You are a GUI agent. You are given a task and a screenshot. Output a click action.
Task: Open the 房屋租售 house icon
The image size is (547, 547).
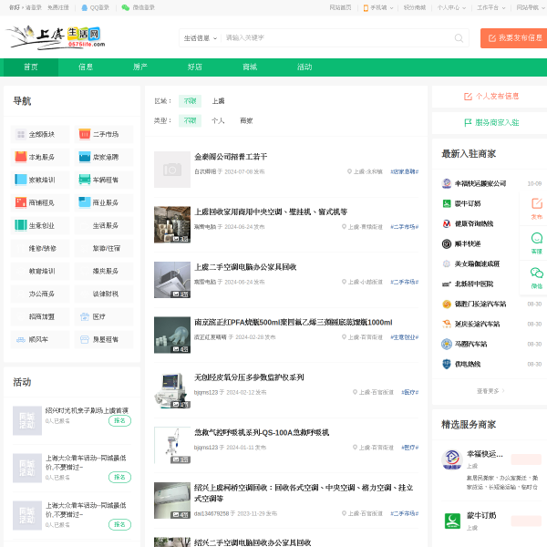pos(85,339)
